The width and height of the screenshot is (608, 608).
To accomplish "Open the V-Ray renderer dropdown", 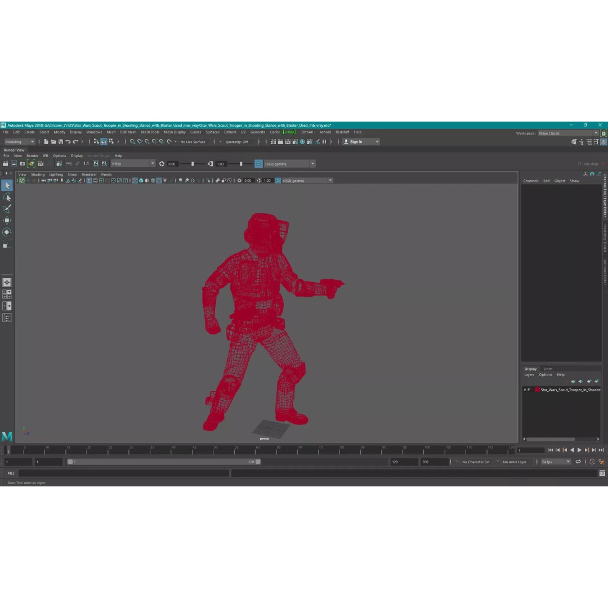I will (133, 164).
